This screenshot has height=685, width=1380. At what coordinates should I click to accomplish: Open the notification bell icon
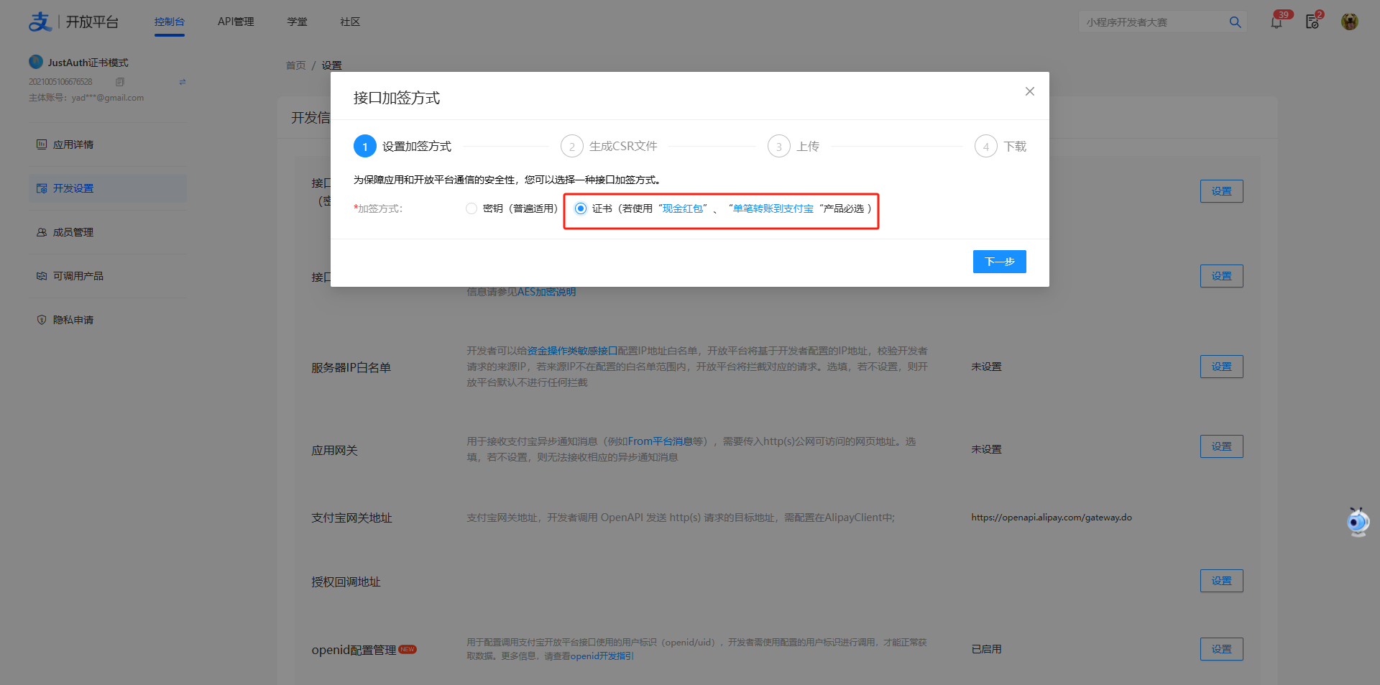[x=1276, y=22]
